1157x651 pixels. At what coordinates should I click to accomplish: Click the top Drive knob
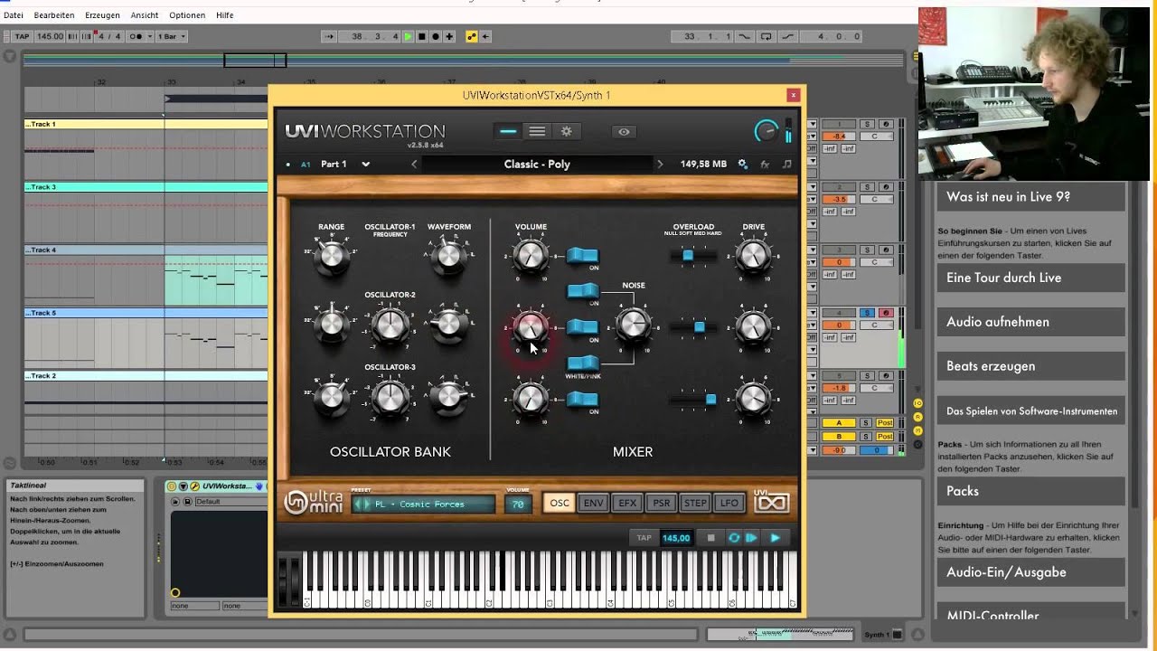coord(753,257)
